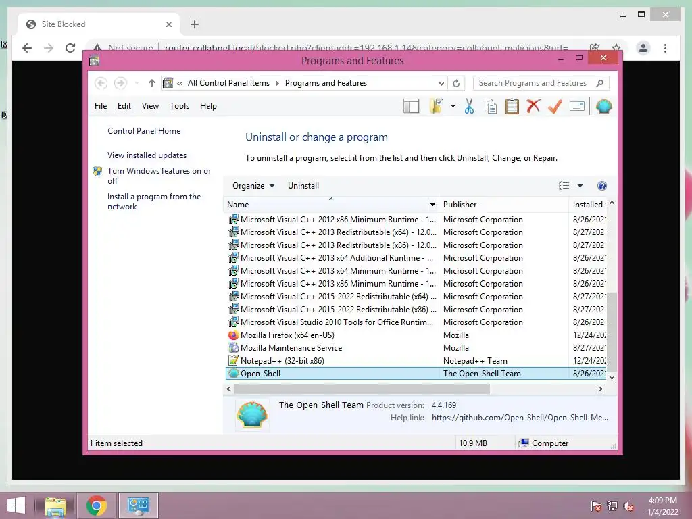The height and width of the screenshot is (519, 692).
Task: Open the view options dropdown arrow
Action: point(580,186)
